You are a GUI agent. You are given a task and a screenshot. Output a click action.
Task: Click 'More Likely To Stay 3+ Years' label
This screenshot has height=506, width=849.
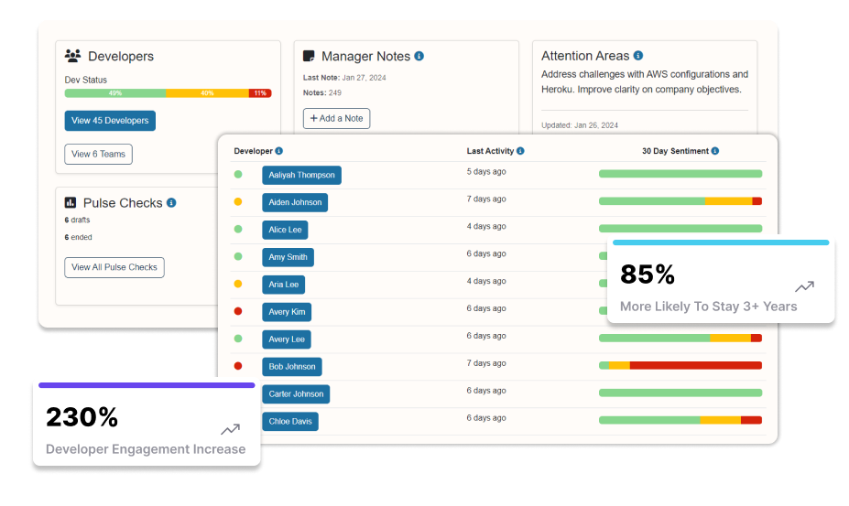(x=708, y=307)
